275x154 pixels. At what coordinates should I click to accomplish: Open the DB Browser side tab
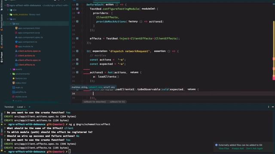[x=2, y=5]
